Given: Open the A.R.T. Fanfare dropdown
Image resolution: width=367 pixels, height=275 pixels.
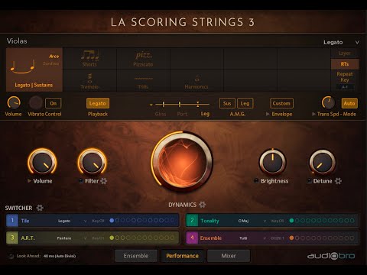Looking at the screenshot, I should [72, 238].
